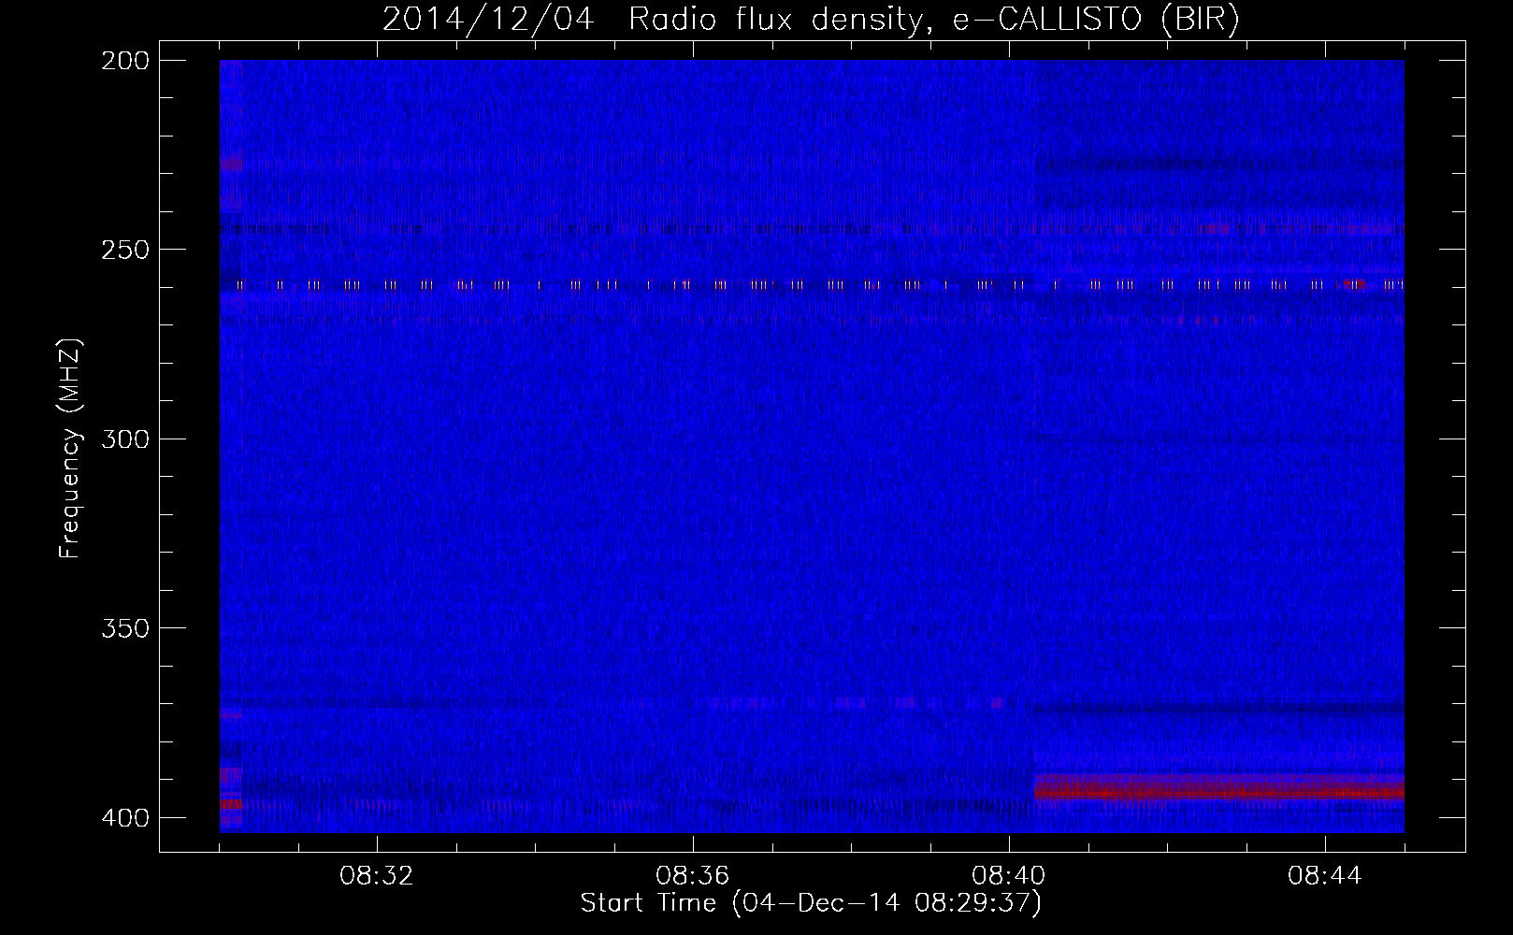Click the 400 frequency tick label
Image resolution: width=1513 pixels, height=935 pixels.
click(x=124, y=818)
